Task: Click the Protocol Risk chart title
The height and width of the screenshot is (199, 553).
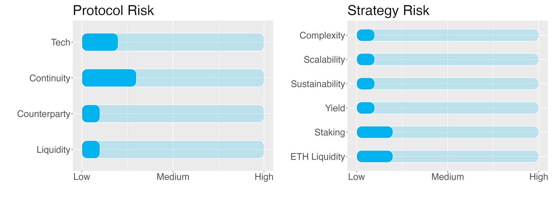Action: (113, 10)
